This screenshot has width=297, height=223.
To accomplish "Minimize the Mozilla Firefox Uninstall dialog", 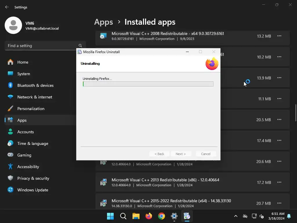I will point(187,52).
